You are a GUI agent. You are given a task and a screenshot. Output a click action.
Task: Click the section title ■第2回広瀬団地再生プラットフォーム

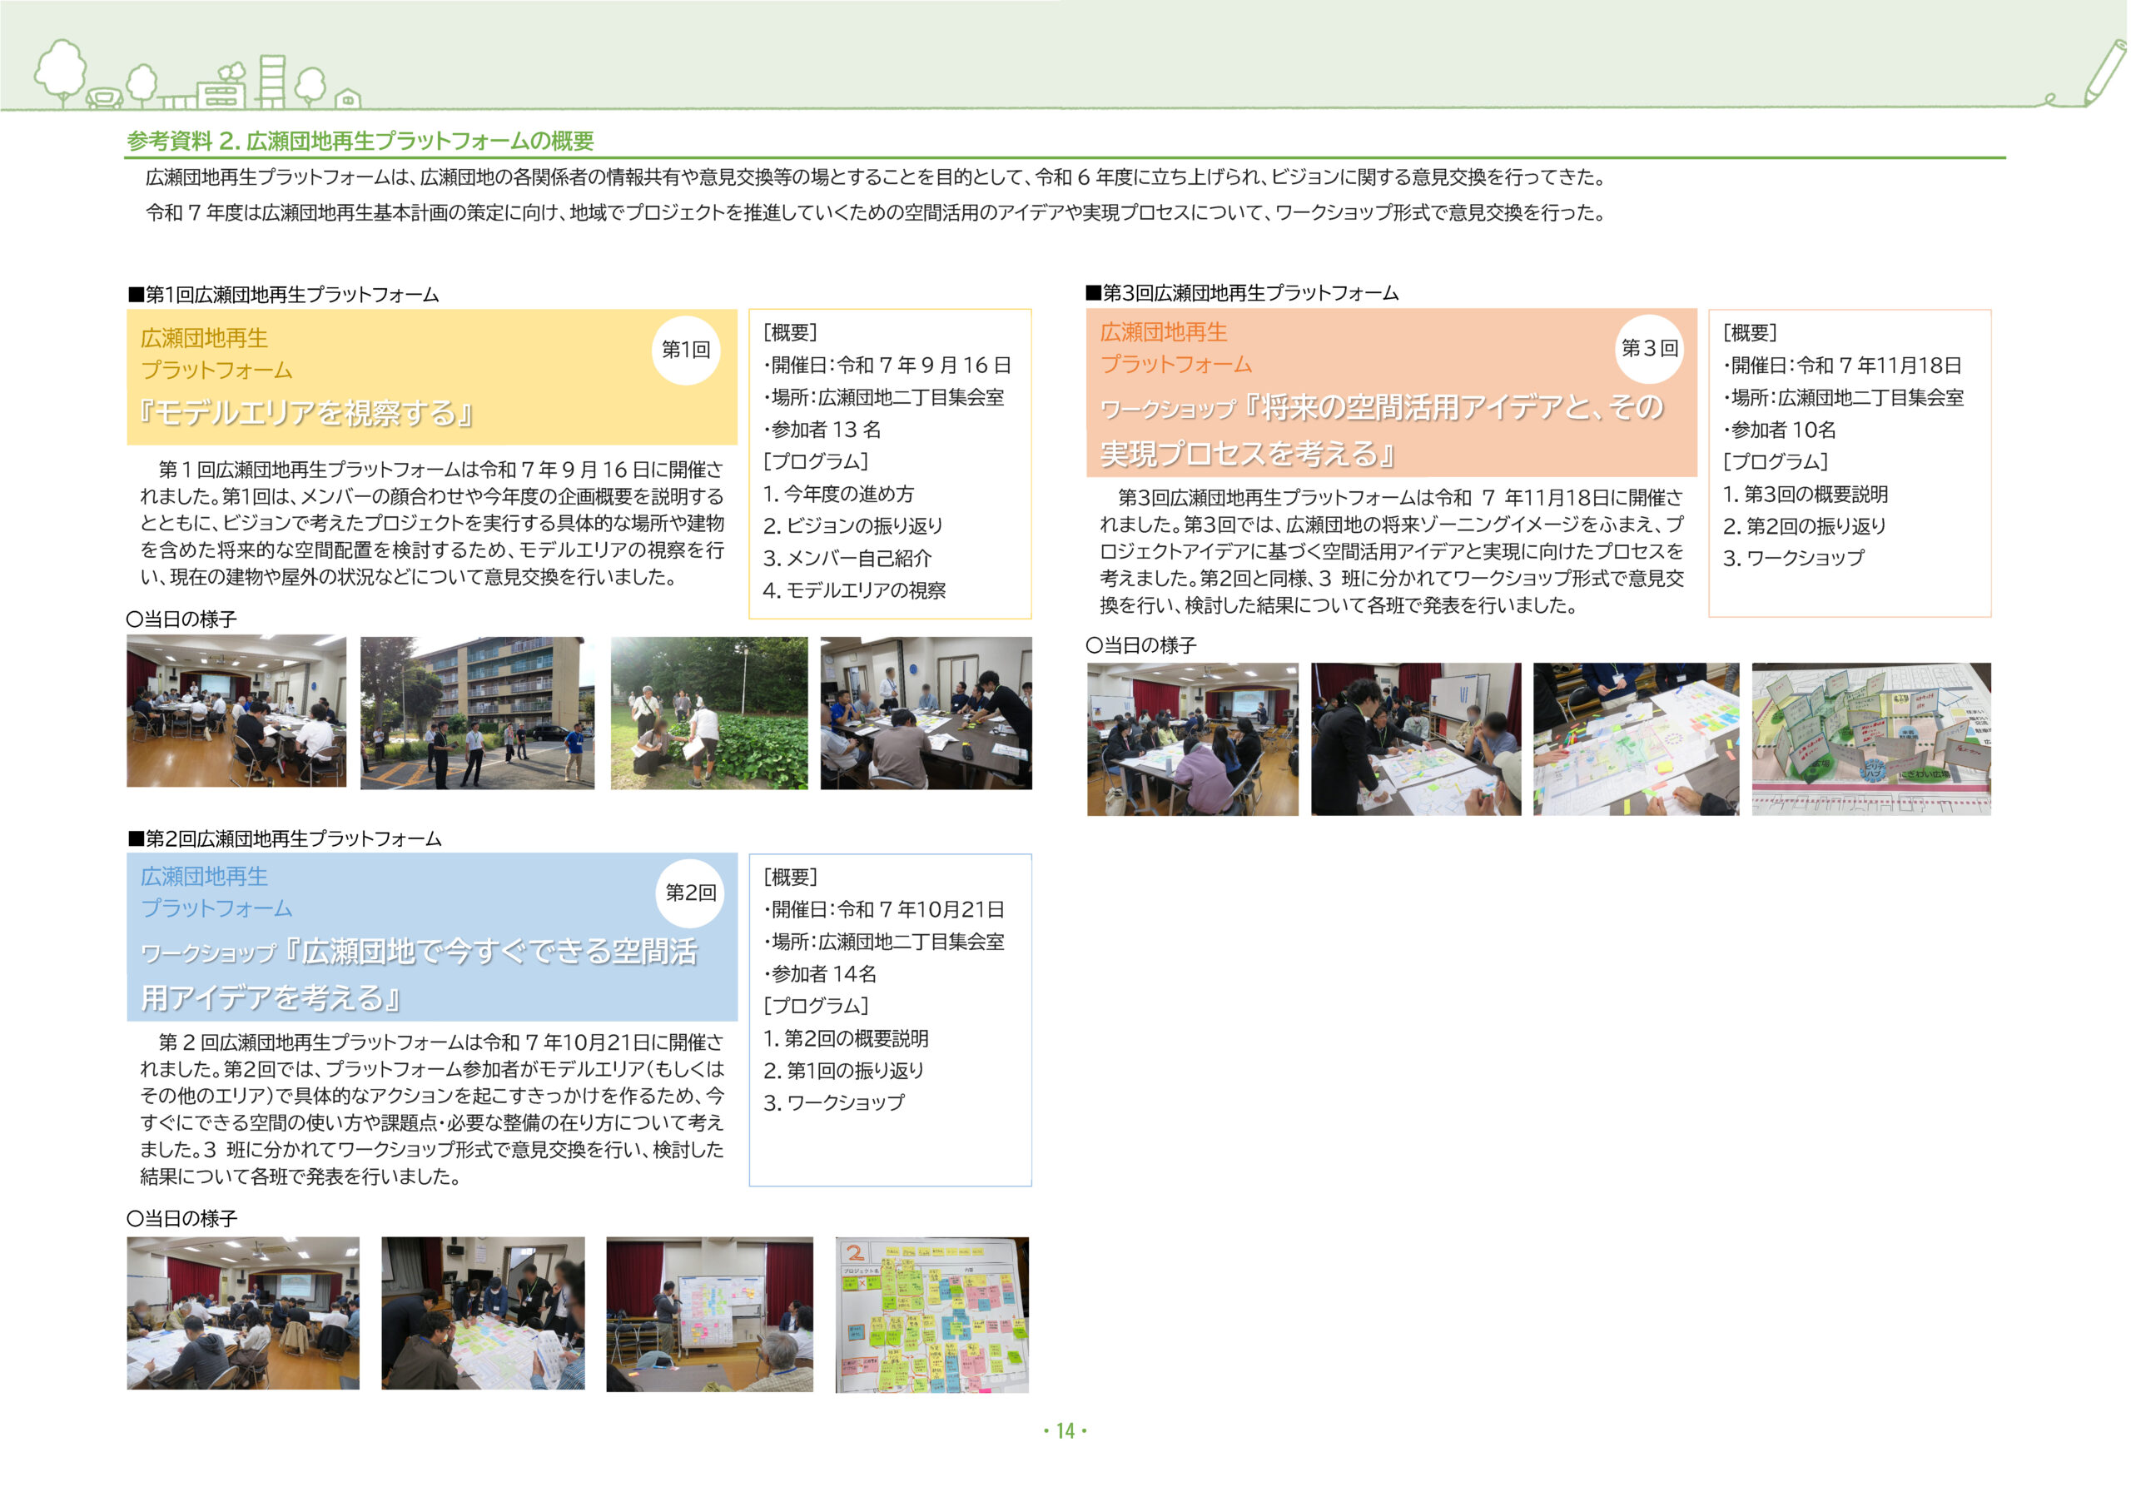point(284,838)
